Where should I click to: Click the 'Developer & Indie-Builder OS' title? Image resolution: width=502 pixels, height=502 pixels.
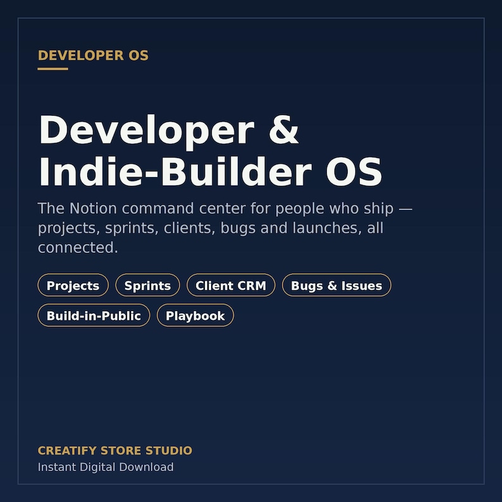pyautogui.click(x=211, y=150)
